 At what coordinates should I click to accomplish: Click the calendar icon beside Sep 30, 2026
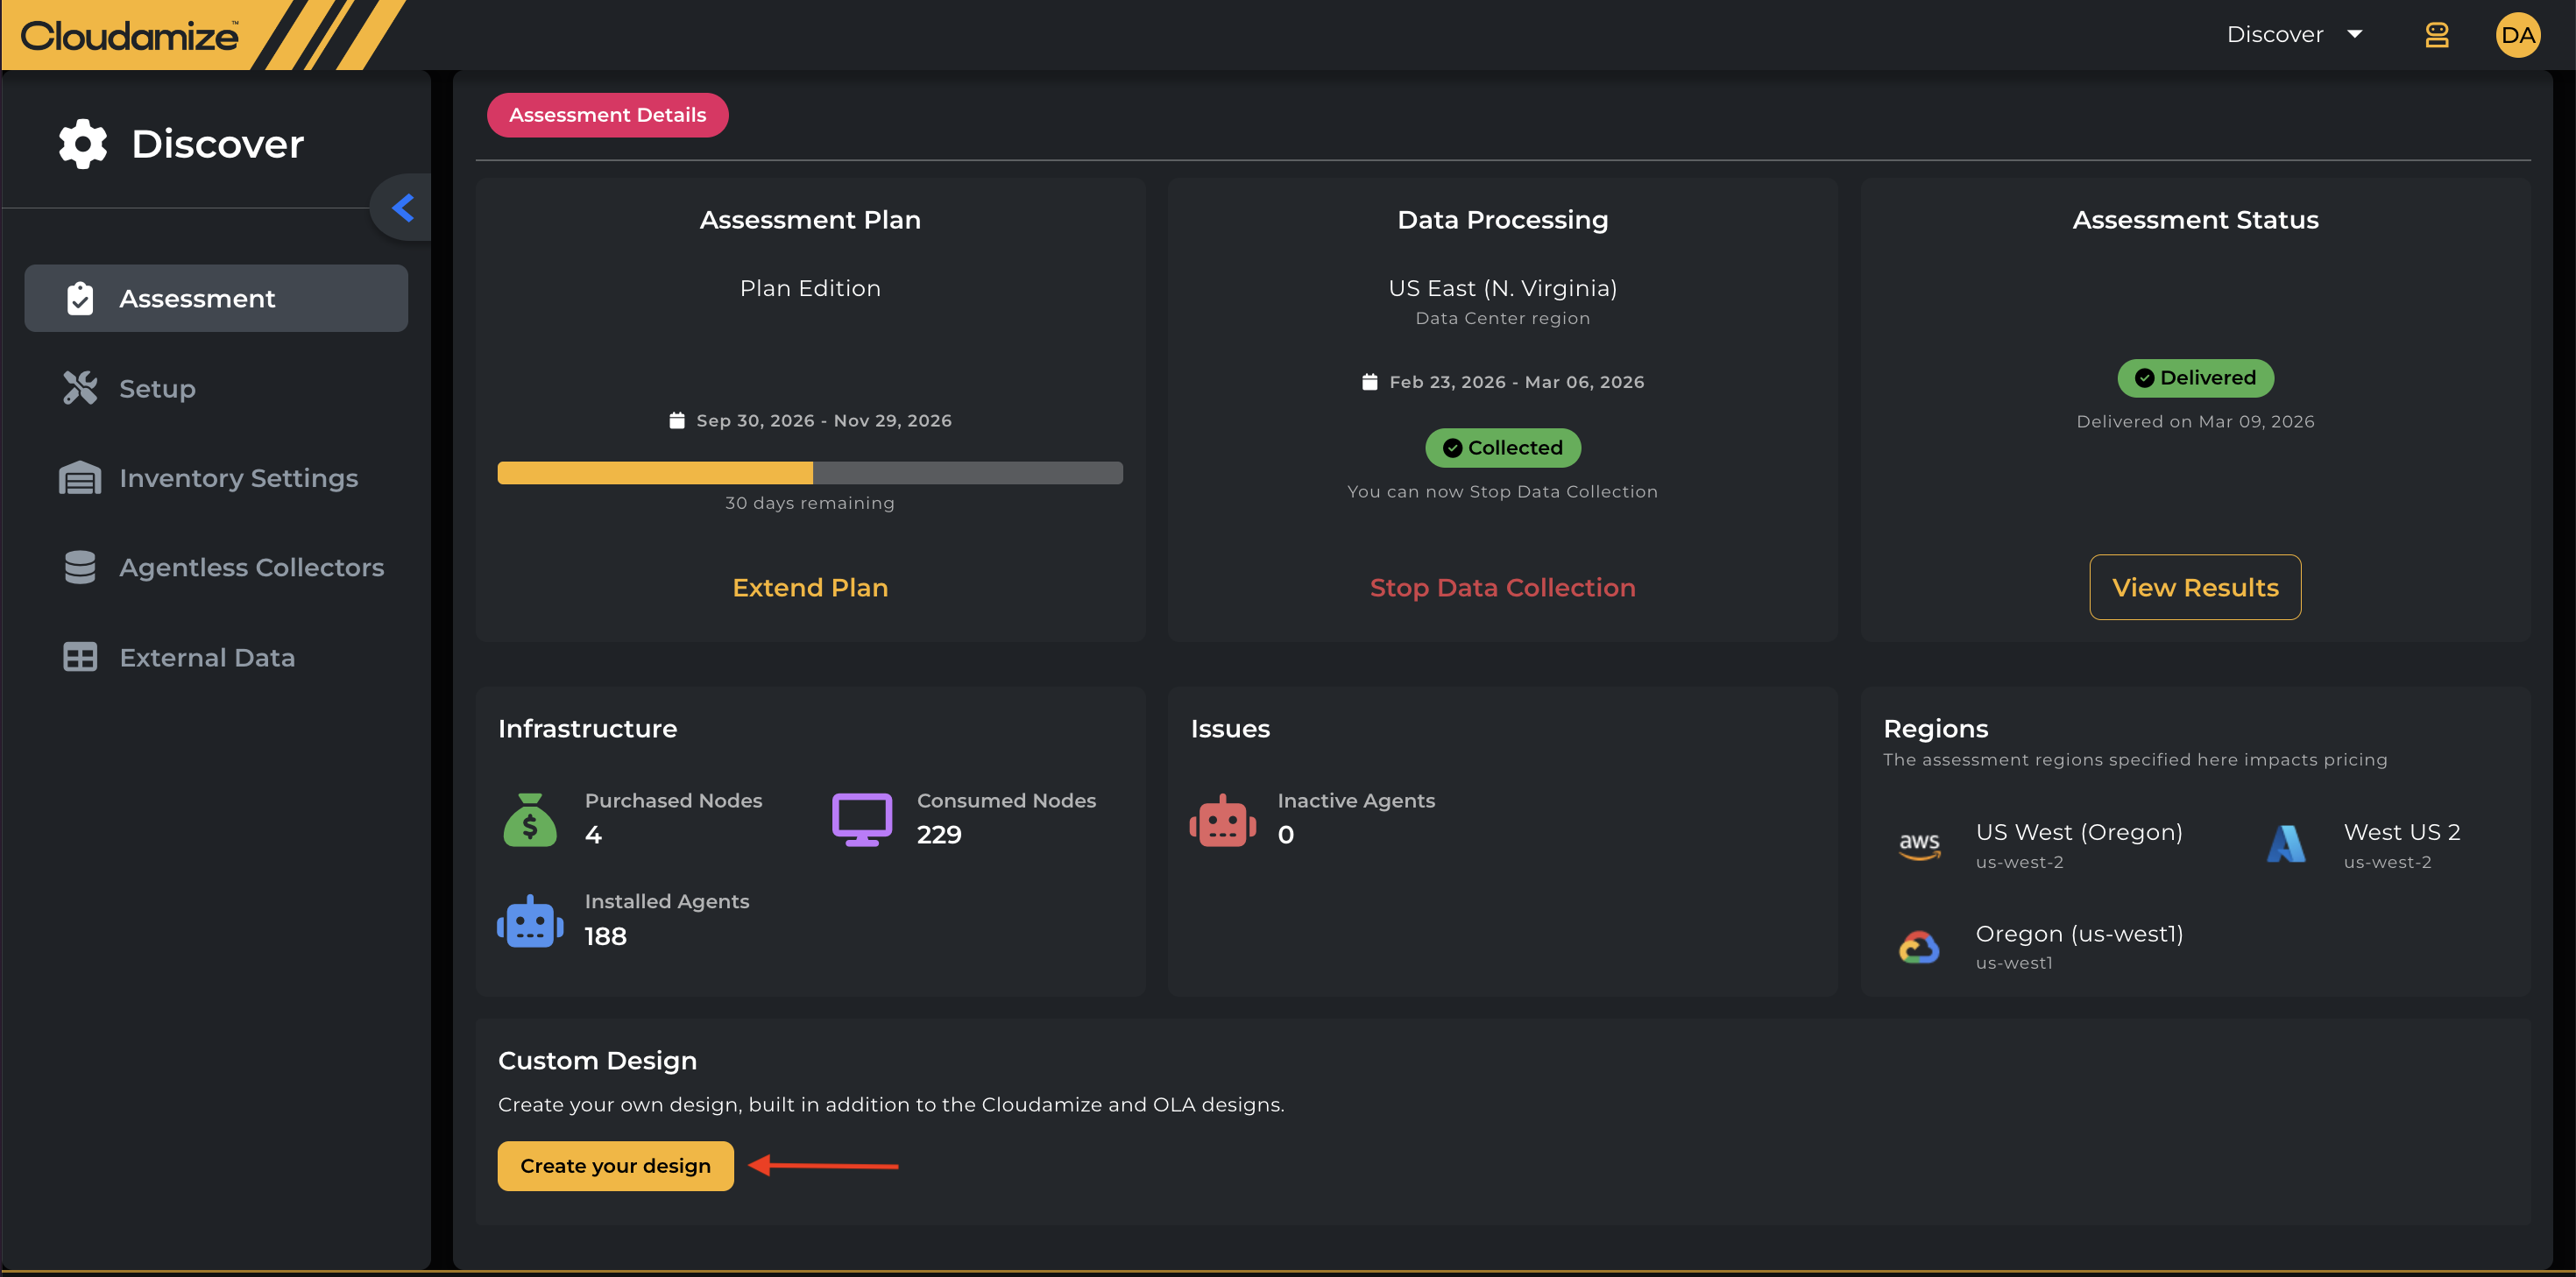[677, 420]
